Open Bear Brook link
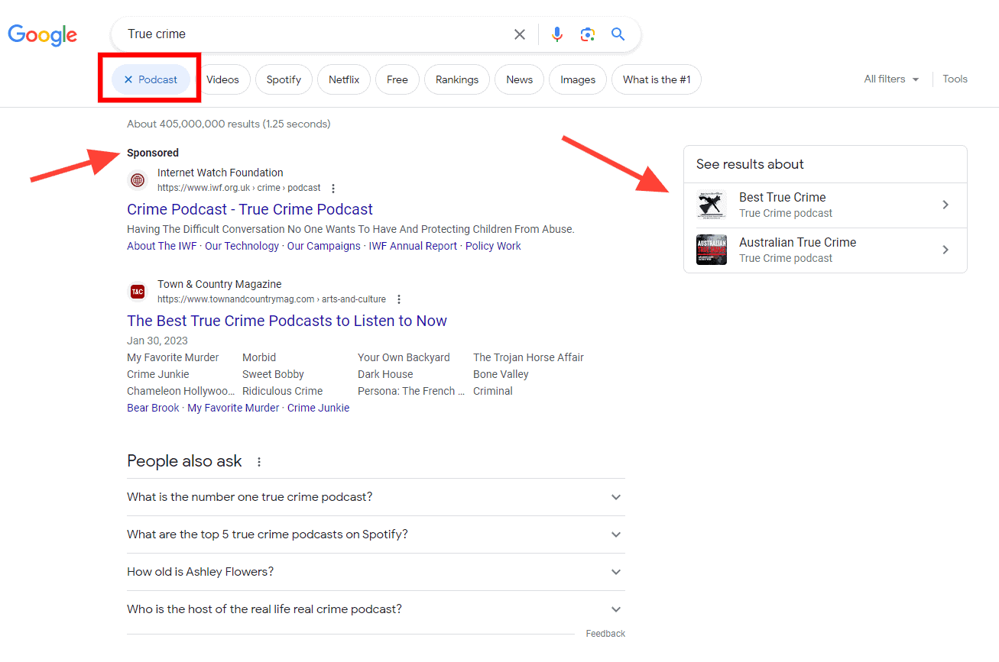 (x=153, y=408)
